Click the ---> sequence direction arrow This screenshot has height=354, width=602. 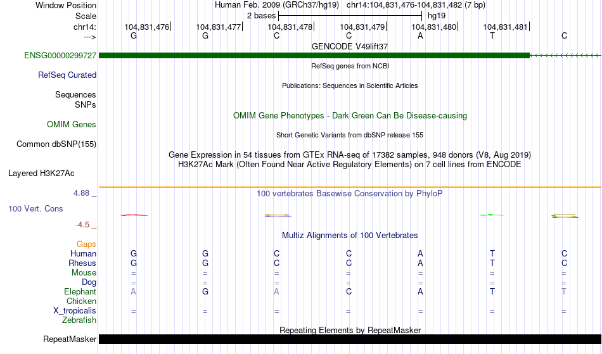tap(90, 37)
